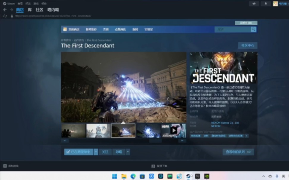Viewport: 289px width, 180px height.
Task: Click the voice chat headset icon top right
Action: pos(254,4)
